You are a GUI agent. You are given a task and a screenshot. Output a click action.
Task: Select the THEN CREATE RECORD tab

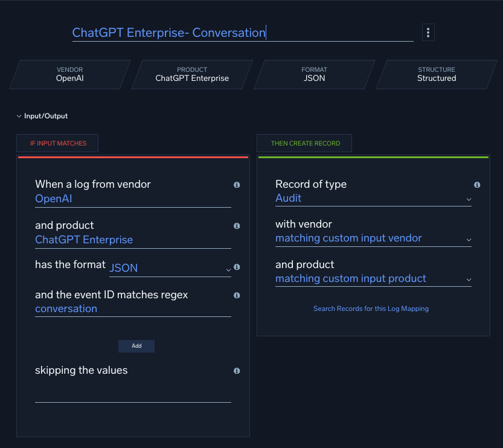(x=305, y=143)
